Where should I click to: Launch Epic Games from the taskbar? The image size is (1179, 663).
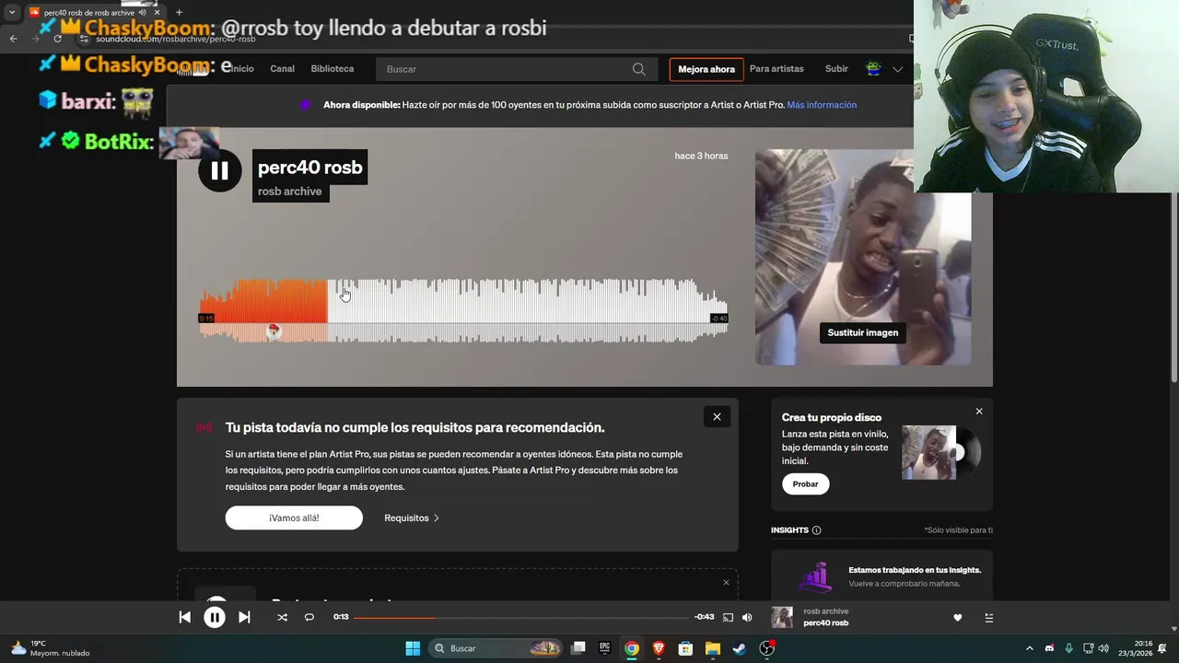tap(605, 648)
